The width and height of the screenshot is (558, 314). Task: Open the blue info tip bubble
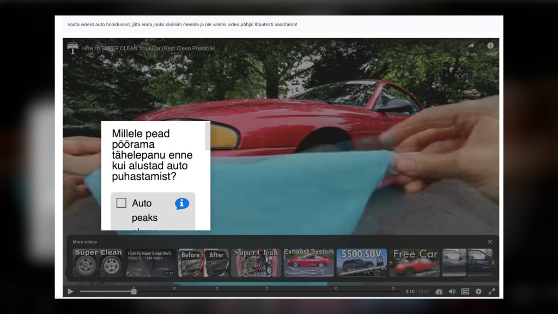tap(182, 203)
